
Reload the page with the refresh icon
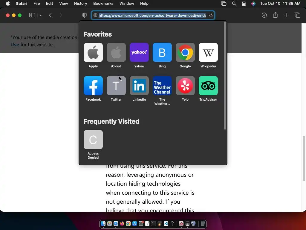tap(211, 15)
